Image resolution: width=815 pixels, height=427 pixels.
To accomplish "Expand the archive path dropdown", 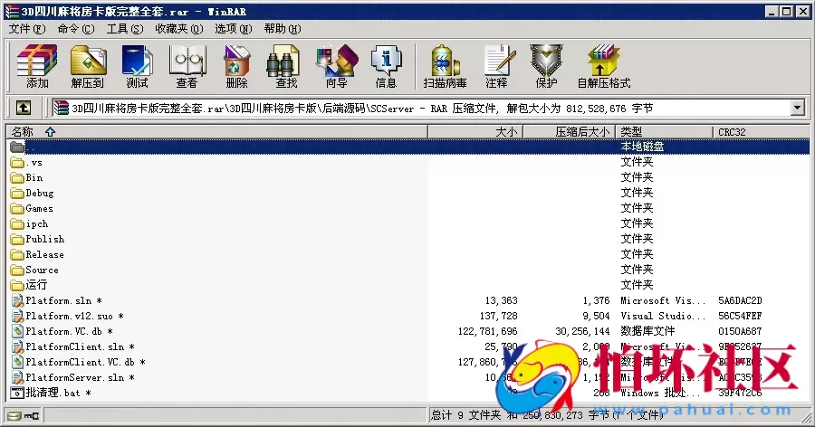I will coord(797,108).
